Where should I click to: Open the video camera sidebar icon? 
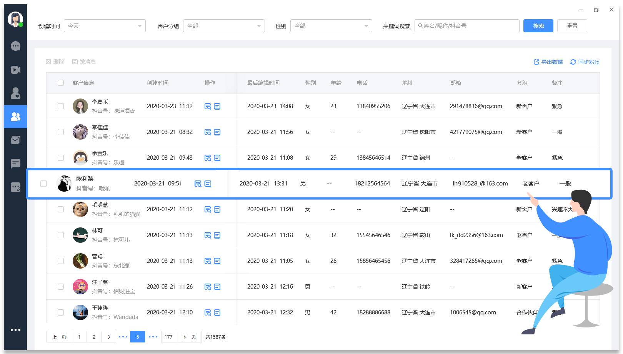(x=15, y=70)
